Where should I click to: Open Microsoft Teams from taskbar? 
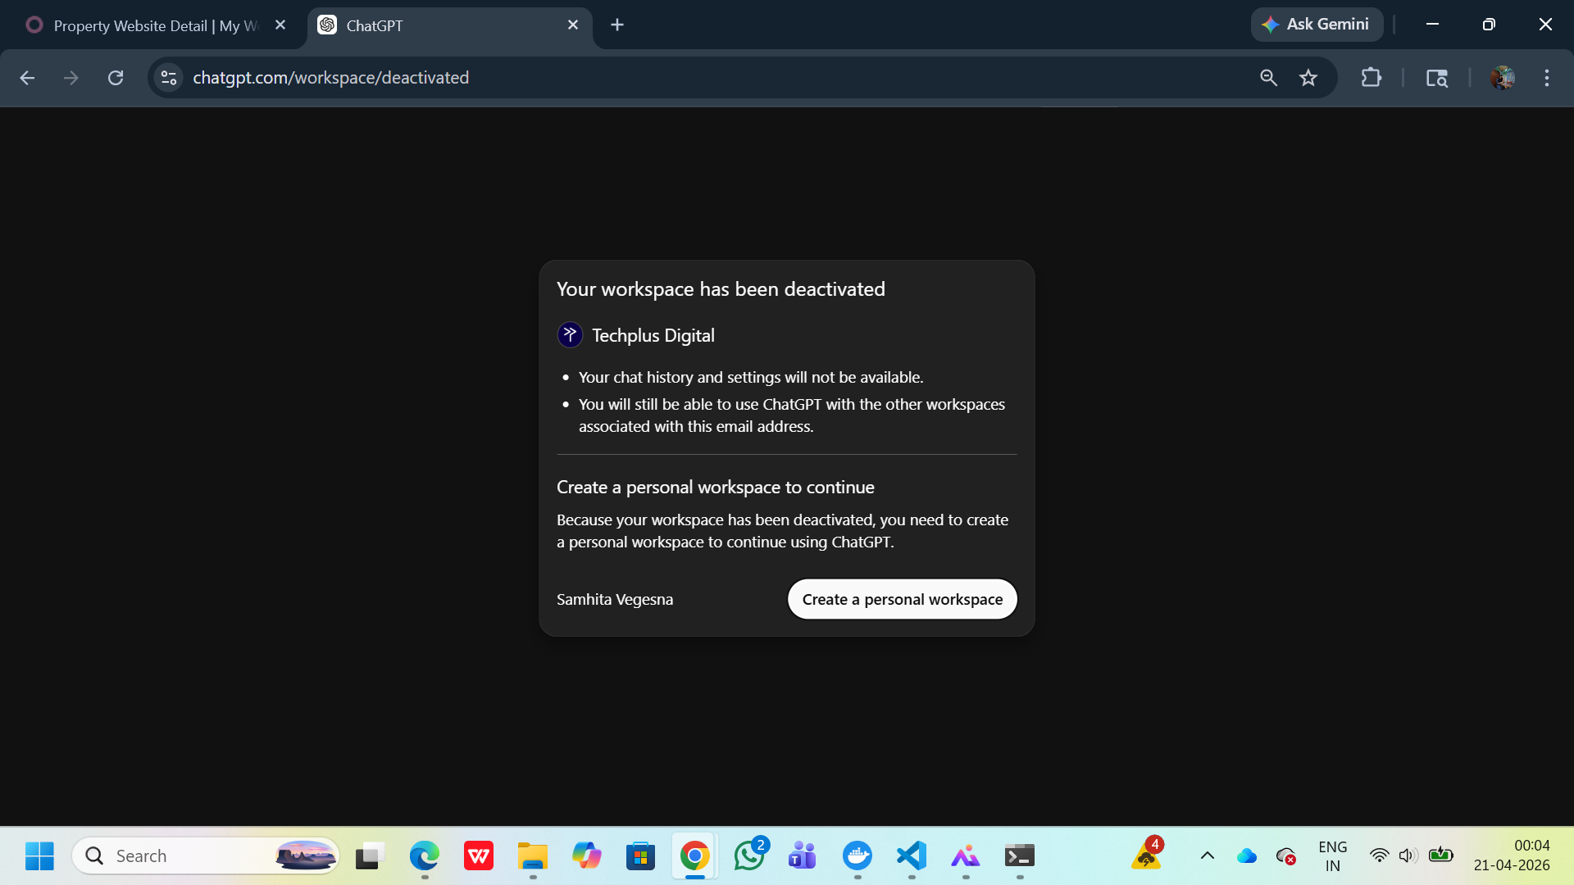[803, 856]
